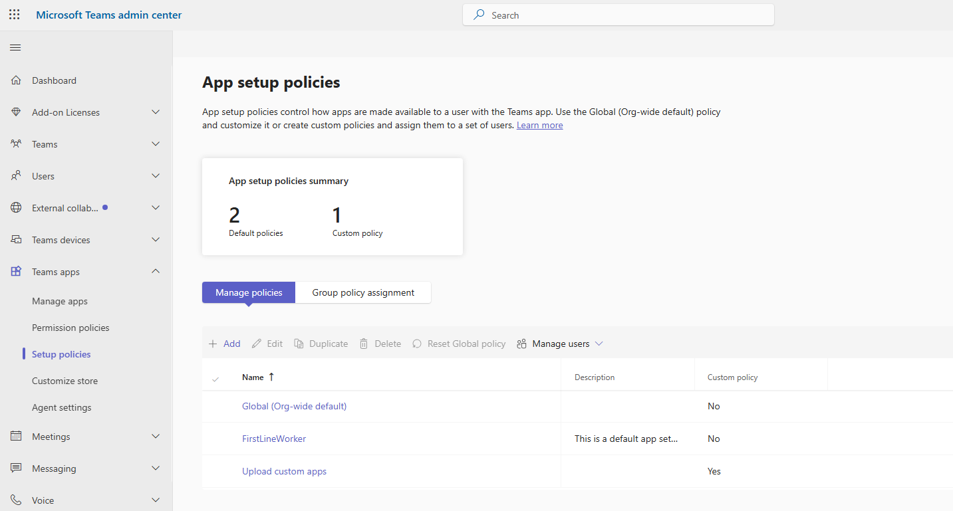Viewport: 953px width, 511px height.
Task: Switch to Group policy assignment tab
Action: tap(363, 292)
